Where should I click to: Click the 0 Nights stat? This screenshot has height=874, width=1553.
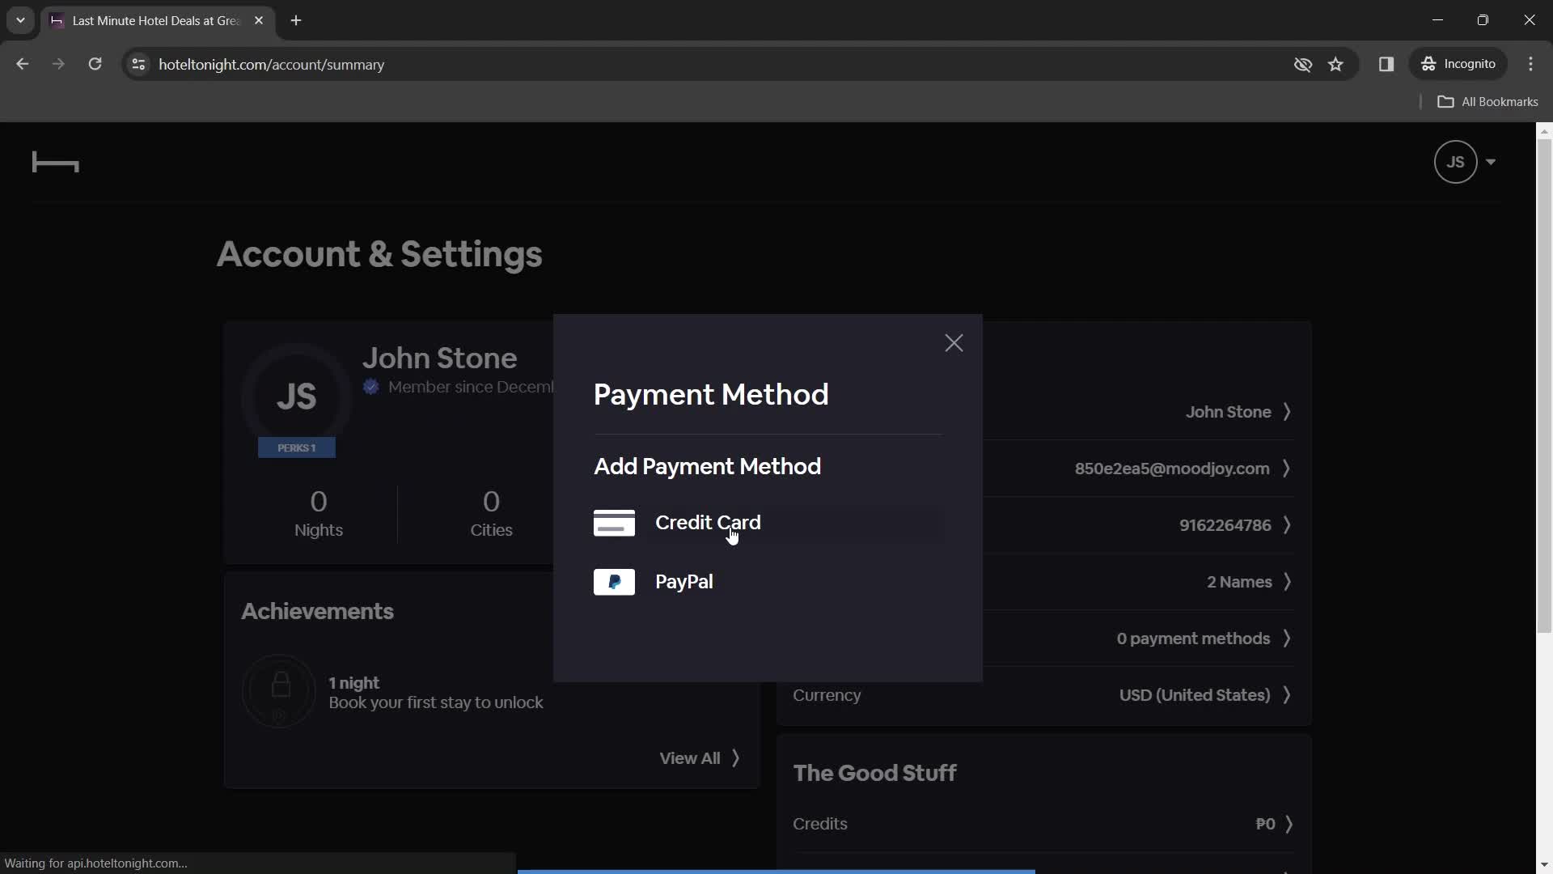pyautogui.click(x=318, y=514)
